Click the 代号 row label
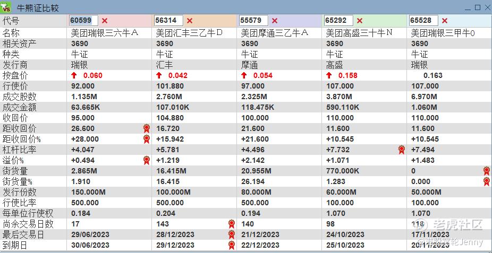Image resolution: width=492 pixels, height=253 pixels. 11,21
